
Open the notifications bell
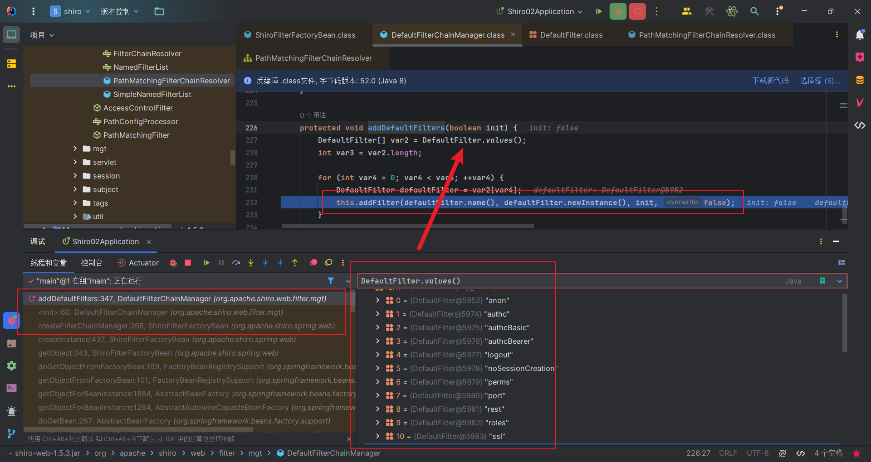click(x=860, y=34)
